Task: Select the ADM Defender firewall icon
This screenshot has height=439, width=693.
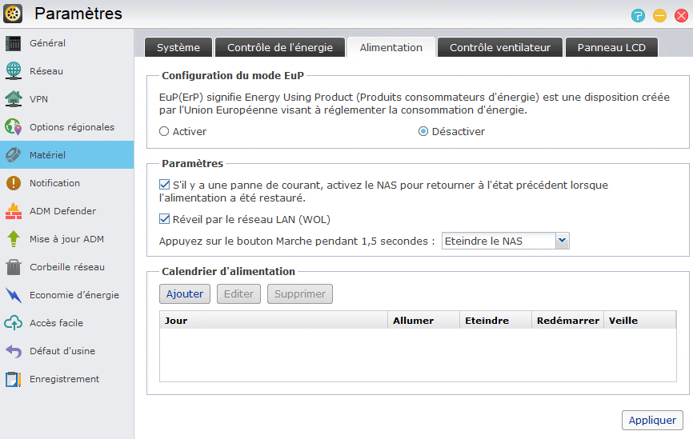Action: pyautogui.click(x=14, y=211)
